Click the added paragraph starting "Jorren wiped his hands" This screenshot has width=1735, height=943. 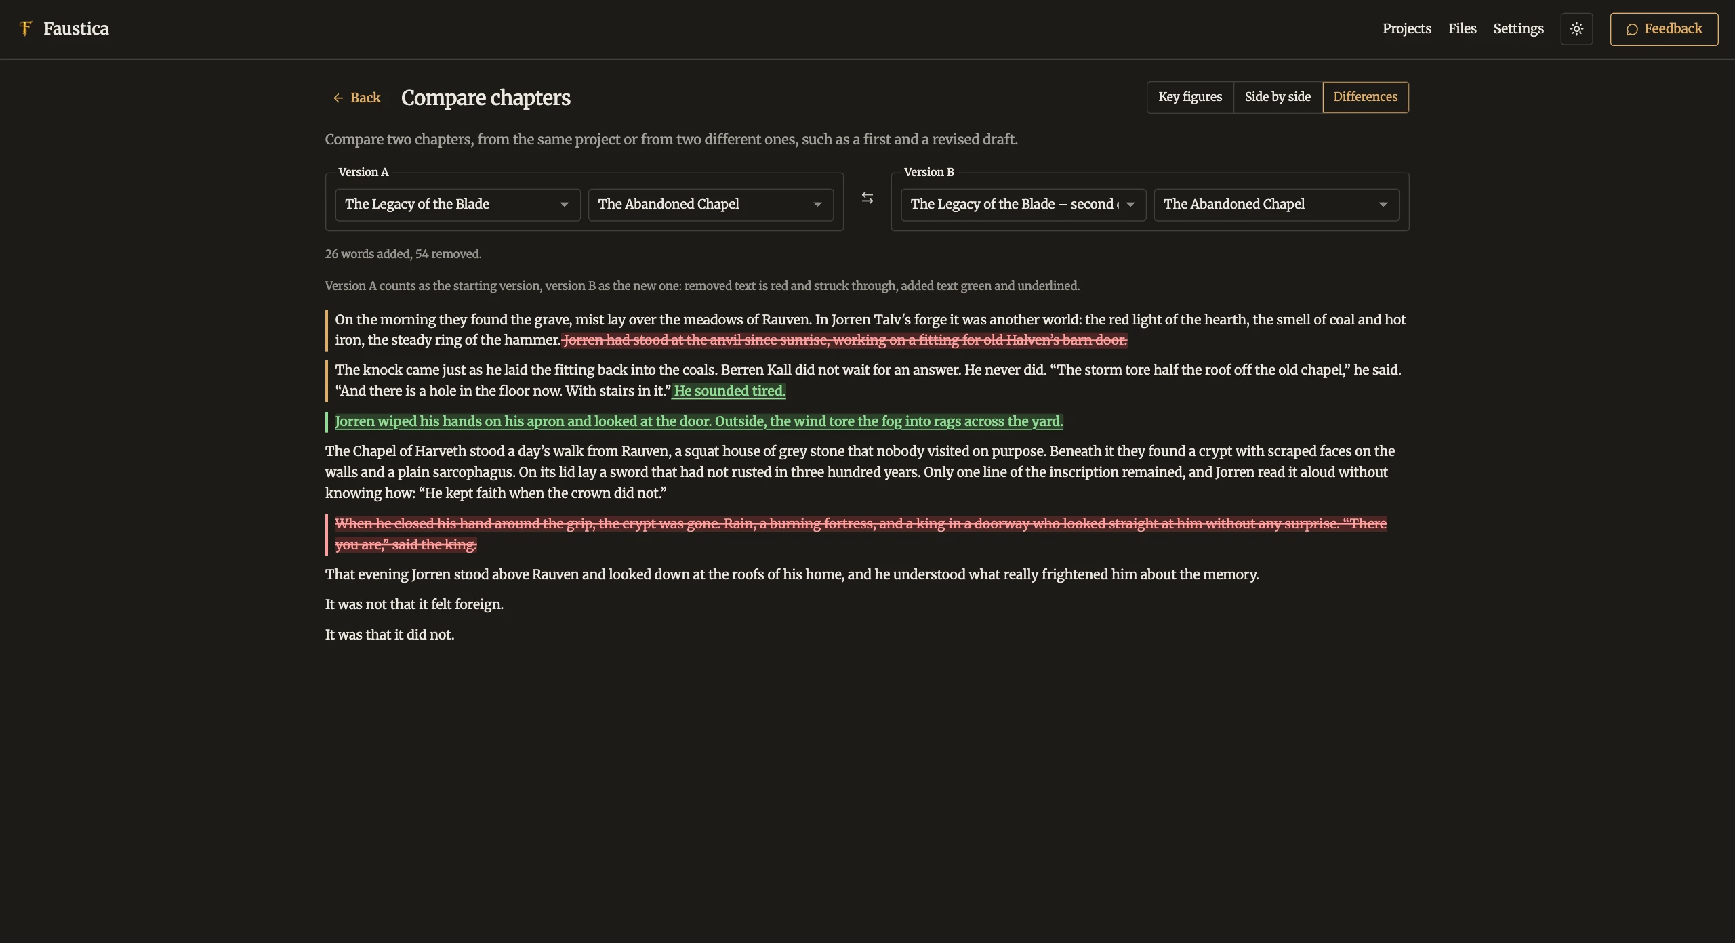(x=699, y=421)
